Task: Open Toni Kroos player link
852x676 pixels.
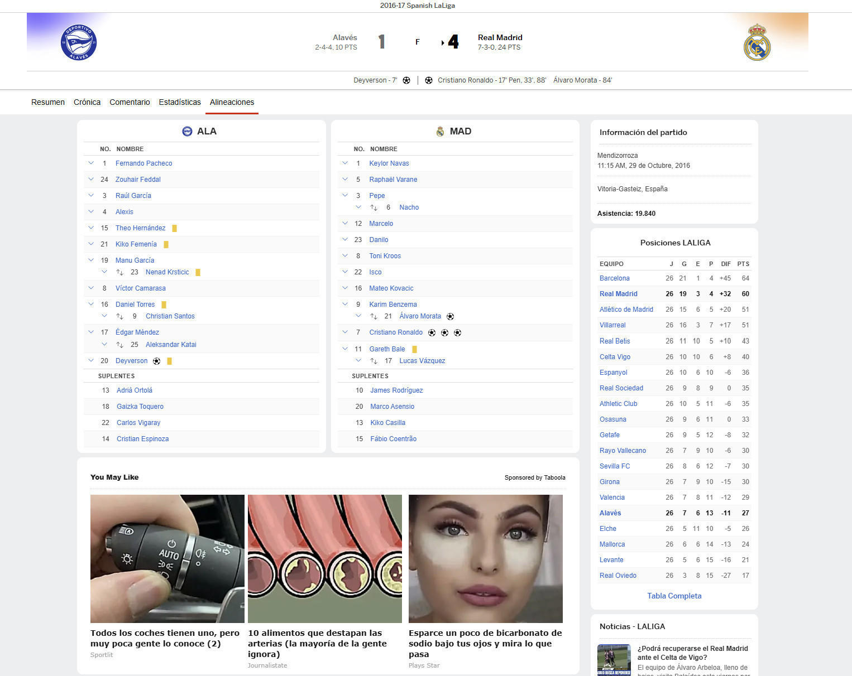Action: (x=385, y=256)
